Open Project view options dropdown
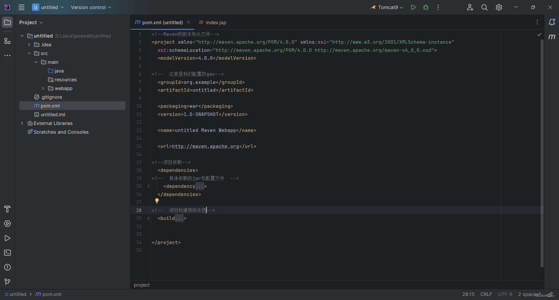559x300 pixels. pos(31,22)
